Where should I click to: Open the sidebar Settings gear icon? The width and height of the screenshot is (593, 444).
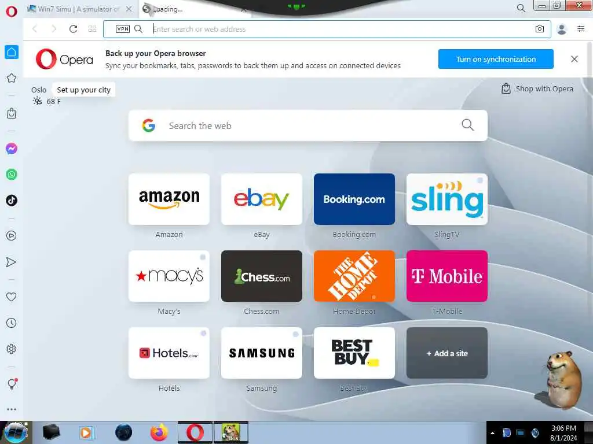coord(12,349)
